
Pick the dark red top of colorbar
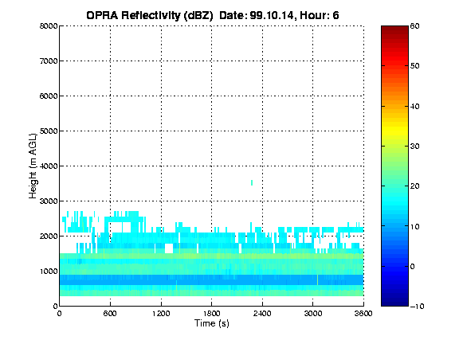[394, 31]
